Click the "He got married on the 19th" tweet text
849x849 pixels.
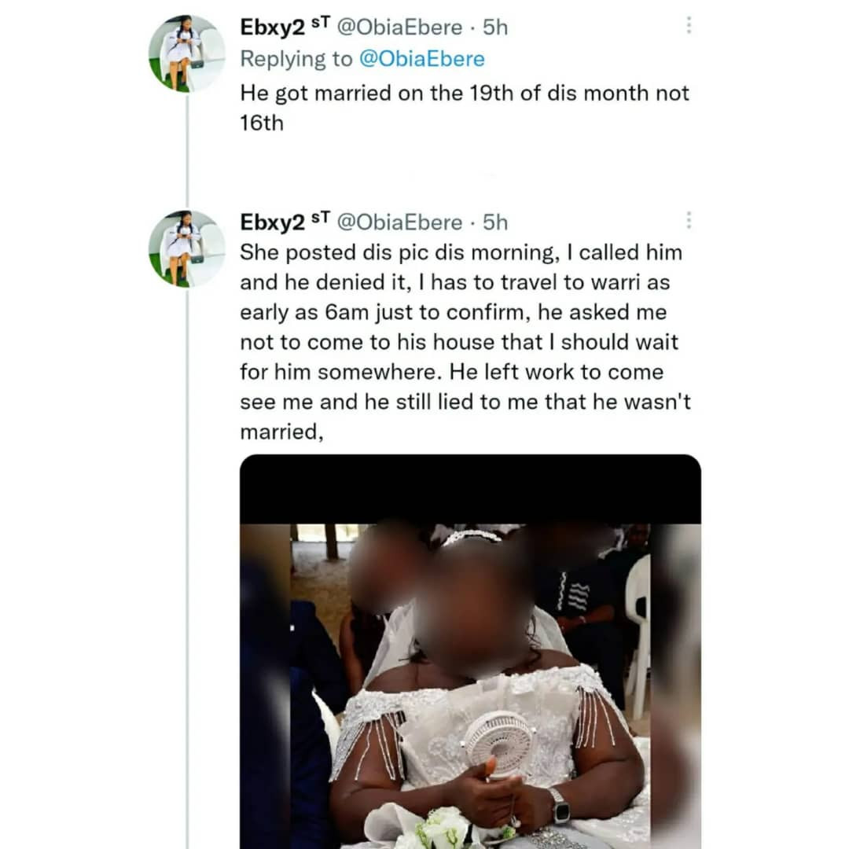464,107
